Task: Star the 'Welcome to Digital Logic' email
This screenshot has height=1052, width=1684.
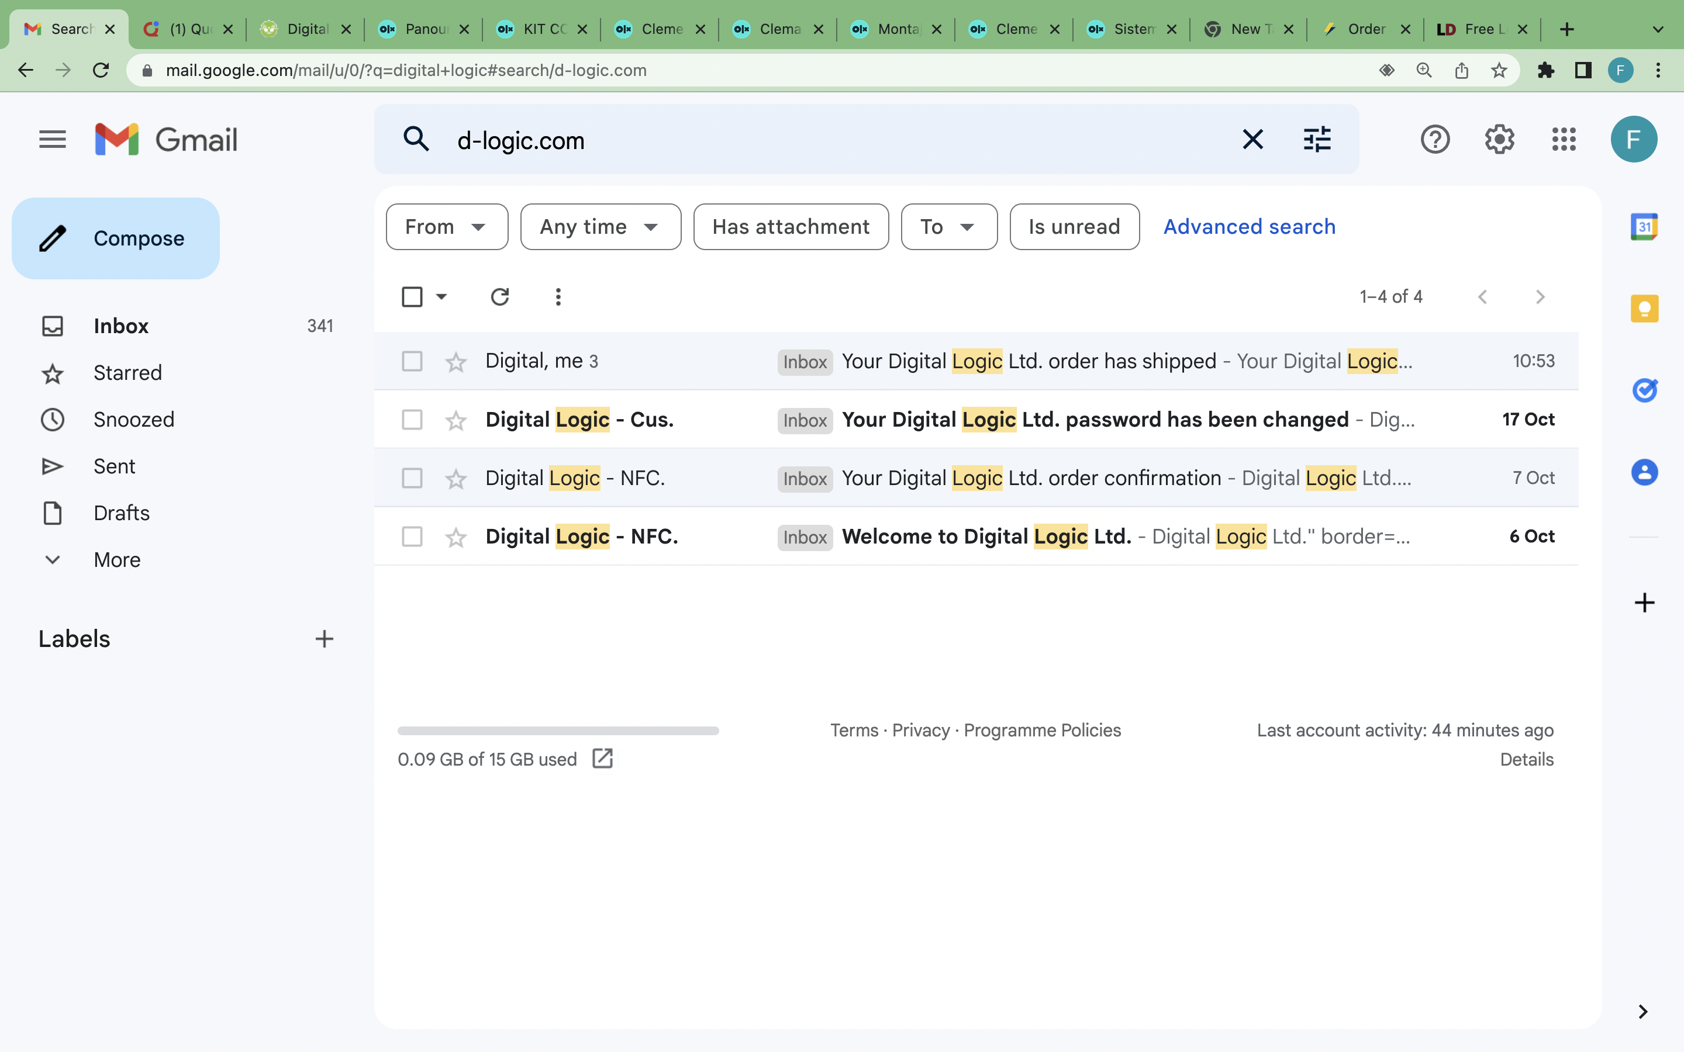Action: pyautogui.click(x=456, y=537)
